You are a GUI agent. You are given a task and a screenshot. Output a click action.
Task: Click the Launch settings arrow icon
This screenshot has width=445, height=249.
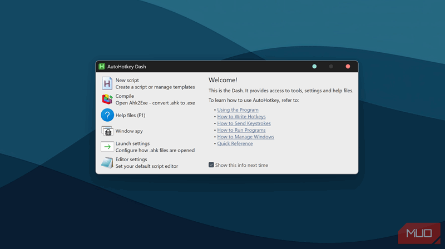107,147
